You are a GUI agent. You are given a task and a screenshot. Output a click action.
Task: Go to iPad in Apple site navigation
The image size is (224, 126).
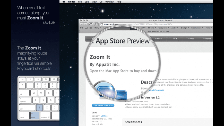coord(175,39)
